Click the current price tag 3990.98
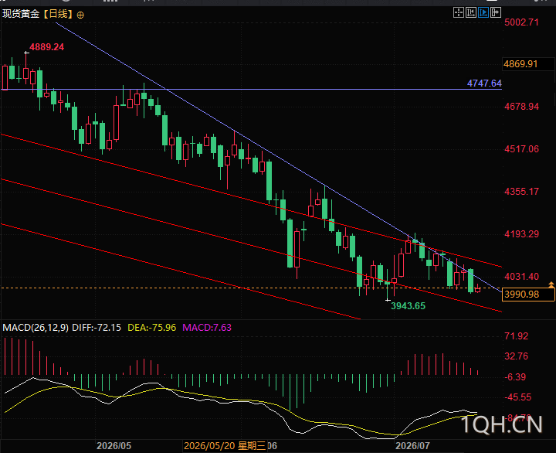 point(528,295)
